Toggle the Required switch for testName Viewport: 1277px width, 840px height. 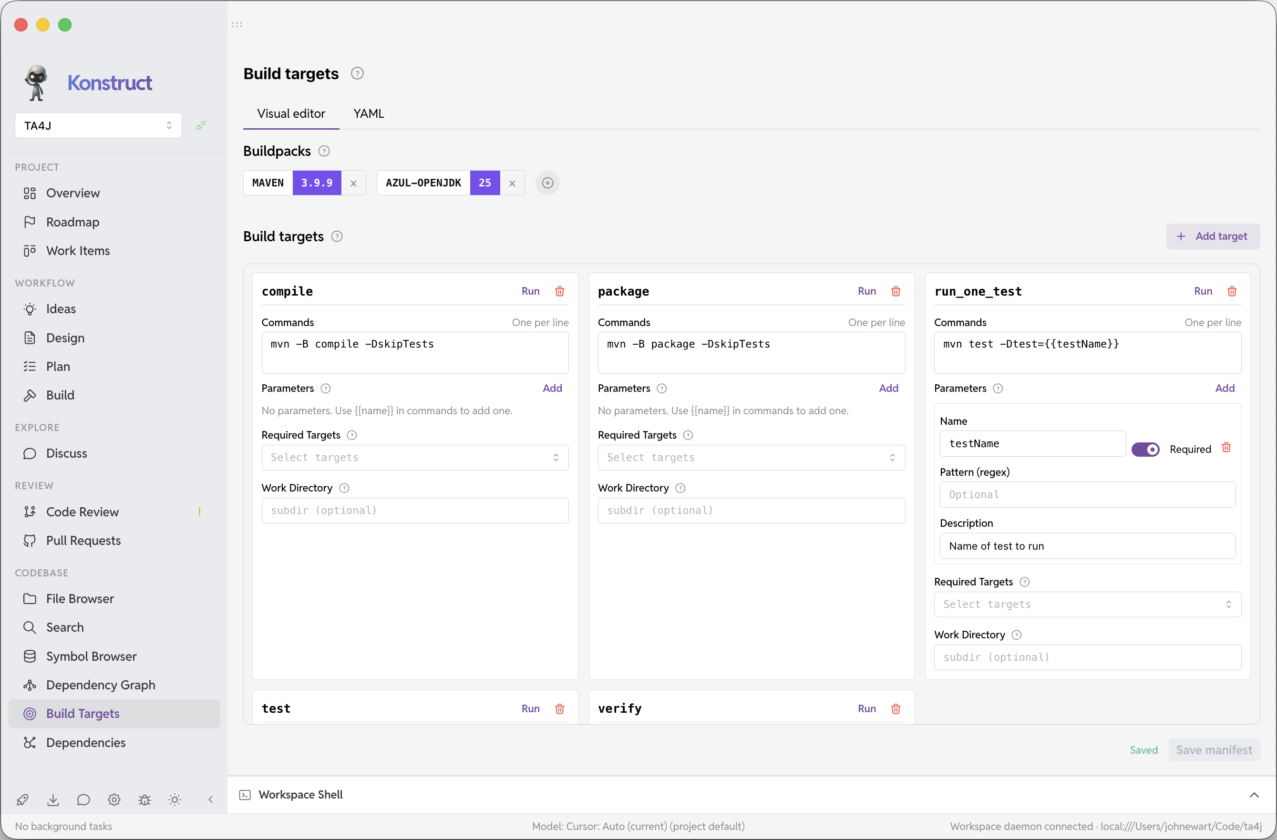click(x=1145, y=450)
